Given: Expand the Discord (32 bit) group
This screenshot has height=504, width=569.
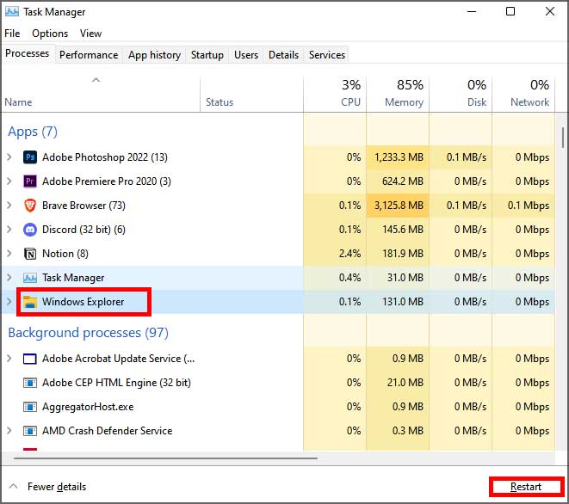Looking at the screenshot, I should [9, 230].
